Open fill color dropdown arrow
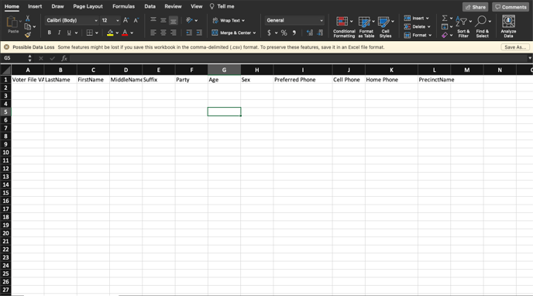533x296 pixels. (x=117, y=33)
